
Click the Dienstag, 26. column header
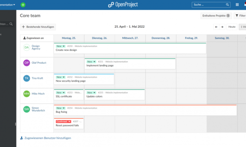tap(100, 38)
